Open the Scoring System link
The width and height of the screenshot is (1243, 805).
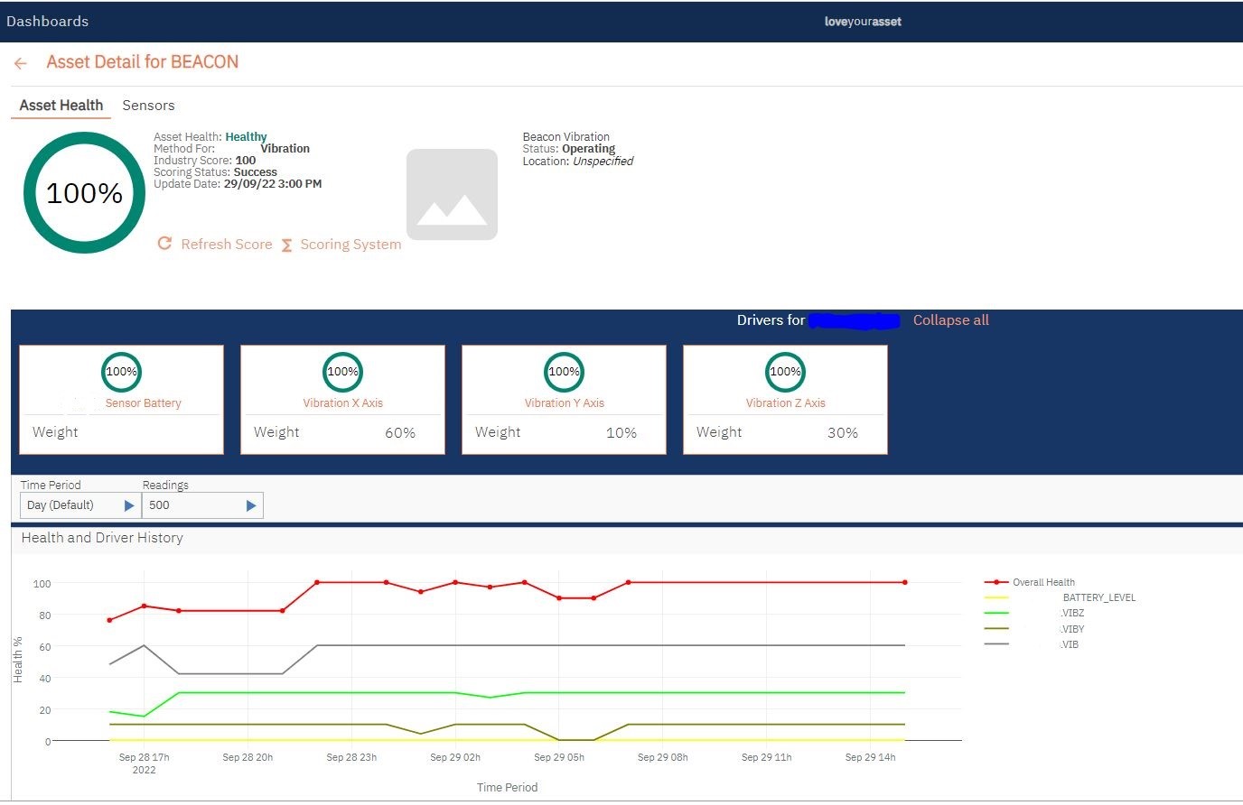click(x=350, y=244)
